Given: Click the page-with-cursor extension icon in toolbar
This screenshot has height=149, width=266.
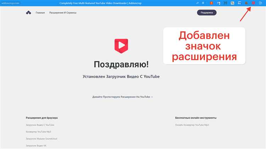Looking at the screenshot, I should (x=232, y=3).
